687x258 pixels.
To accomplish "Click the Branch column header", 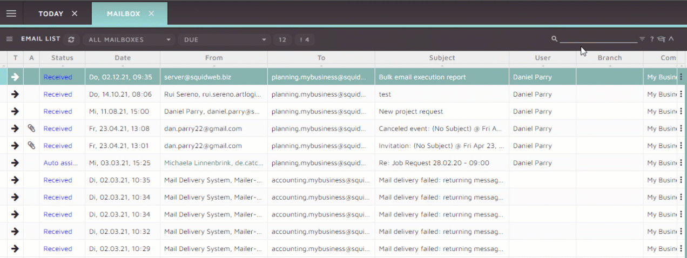I will point(610,58).
